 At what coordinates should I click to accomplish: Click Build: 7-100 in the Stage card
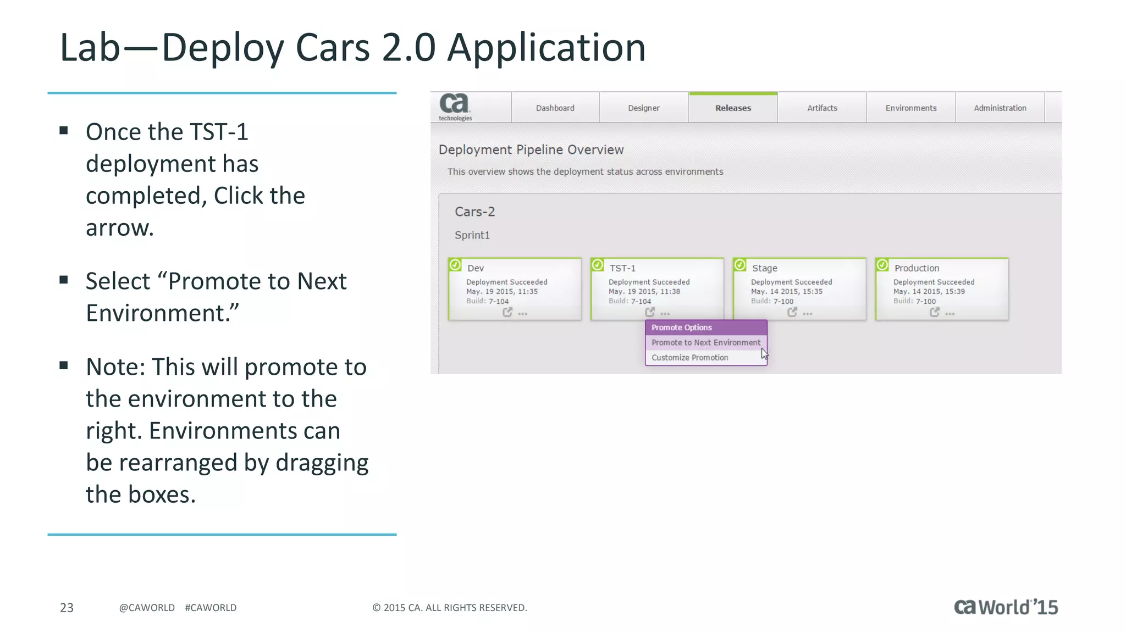[772, 301]
